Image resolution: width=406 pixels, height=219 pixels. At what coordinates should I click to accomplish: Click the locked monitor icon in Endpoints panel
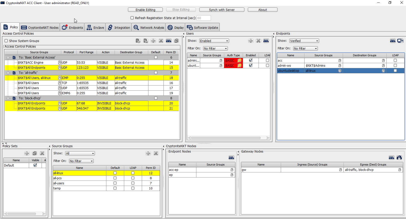point(400,41)
